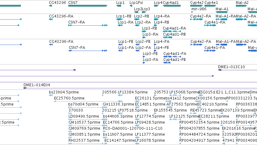257x145 pixels.
Task: Click the Cyp4ad1-PB protein label
Action: tap(175, 60)
